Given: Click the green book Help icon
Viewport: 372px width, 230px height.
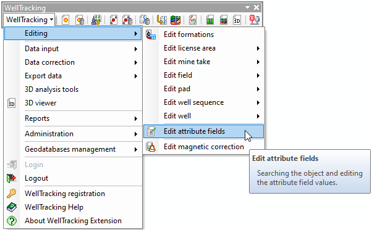Looking at the screenshot, I should [x=11, y=207].
